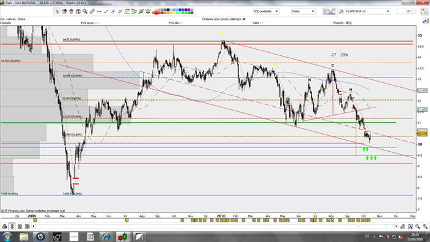Select the ruler measuring tool
Screen dimensions: 430x242
coord(92,12)
